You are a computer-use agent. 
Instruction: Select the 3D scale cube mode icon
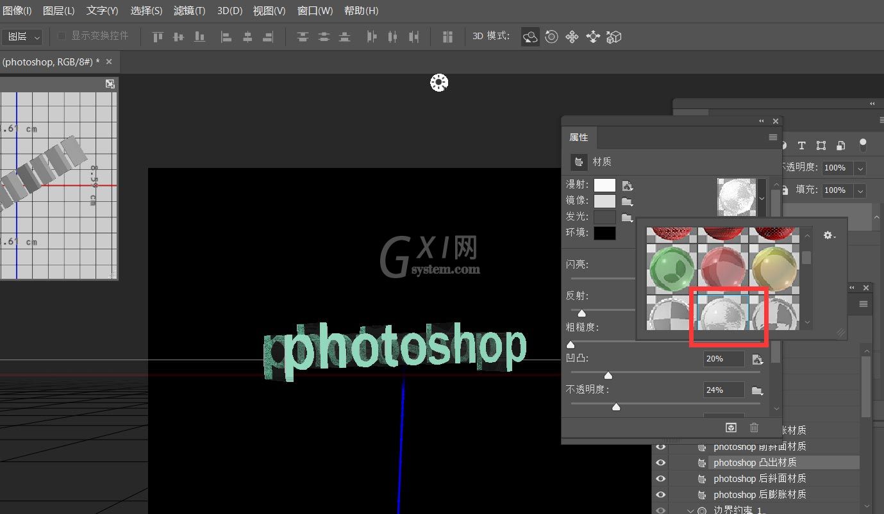[x=614, y=37]
